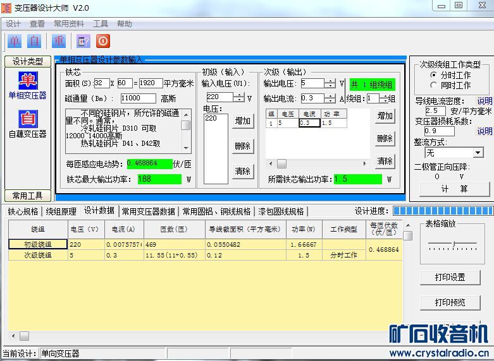Screen dimensions: 494x361
Task: Open the 常用工具 panel header
Action: [x=28, y=196]
